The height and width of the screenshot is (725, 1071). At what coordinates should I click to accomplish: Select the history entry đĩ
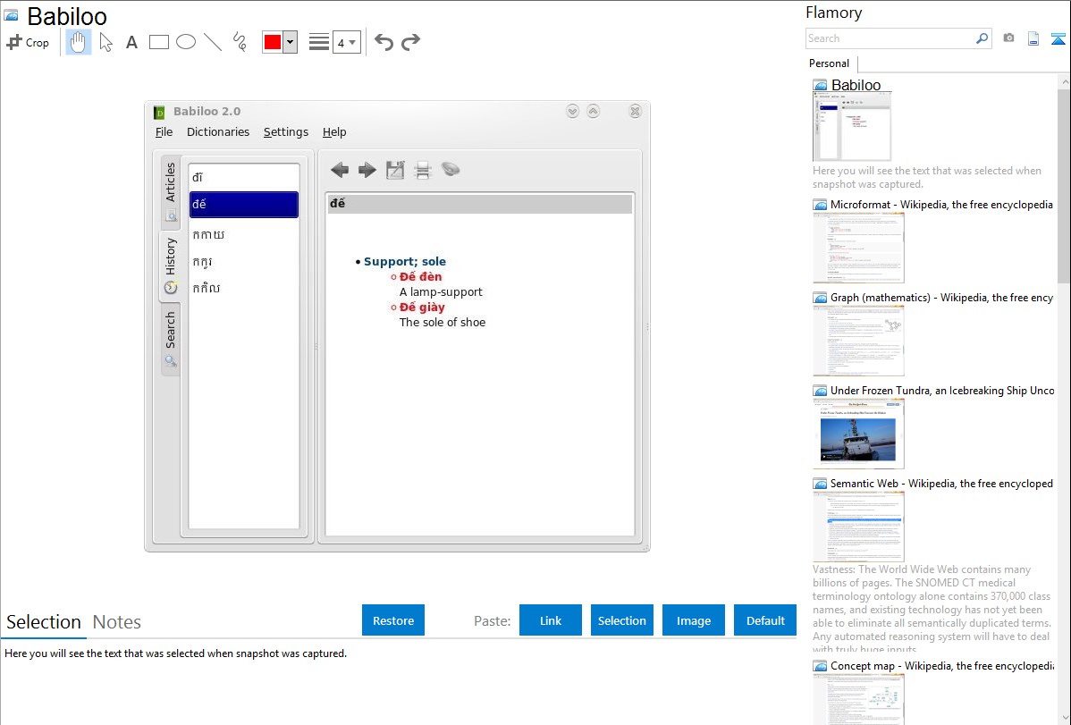pos(244,178)
